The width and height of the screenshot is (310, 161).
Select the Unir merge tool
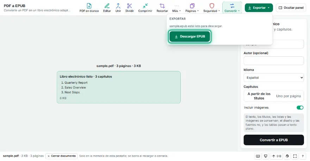tap(118, 8)
